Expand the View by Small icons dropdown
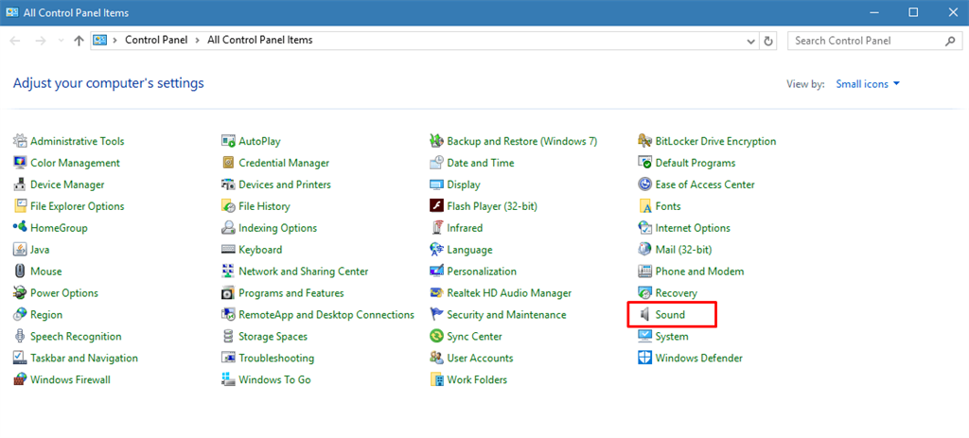This screenshot has height=438, width=969. 868,84
